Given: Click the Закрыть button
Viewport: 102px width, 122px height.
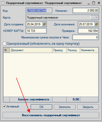Looking at the screenshot, I should coord(88,107).
